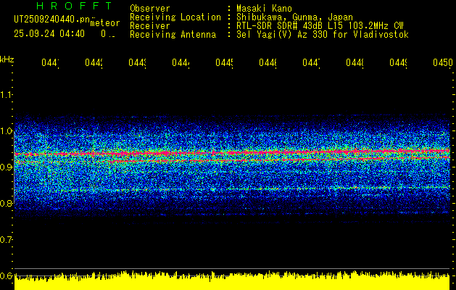Click the 1.1 frequency axis label
The width and height of the screenshot is (456, 290).
click(7, 94)
